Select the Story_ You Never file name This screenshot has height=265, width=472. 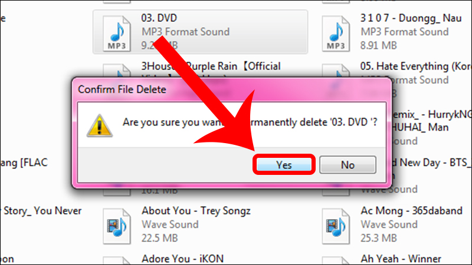pos(40,210)
